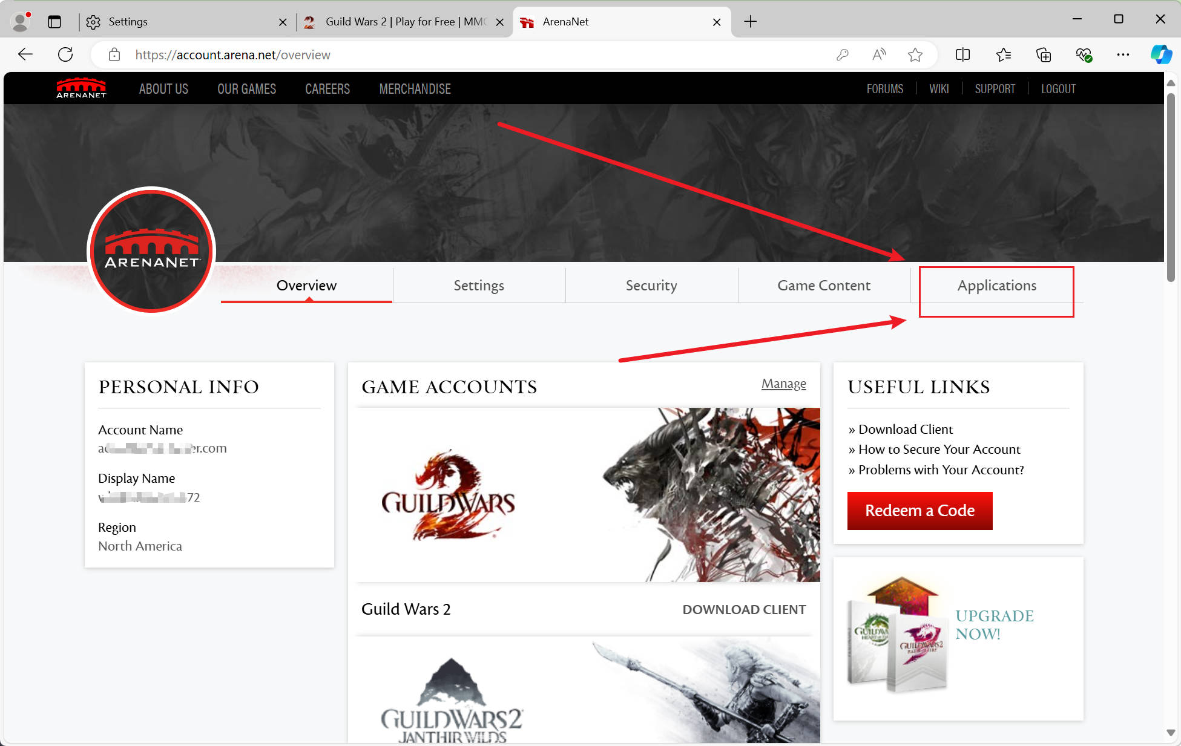This screenshot has height=746, width=1181.
Task: Add page to favorites star icon
Action: [915, 55]
